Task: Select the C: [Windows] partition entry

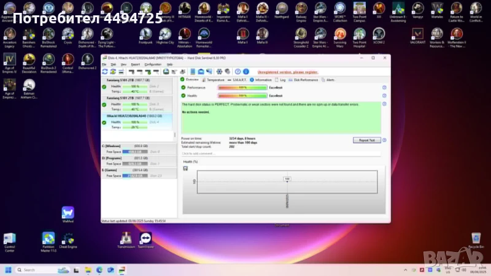Action: point(138,146)
